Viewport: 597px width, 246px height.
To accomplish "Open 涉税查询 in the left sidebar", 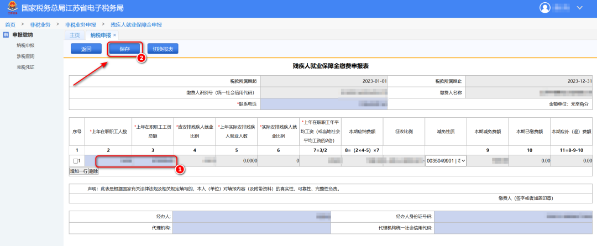I will 25,56.
